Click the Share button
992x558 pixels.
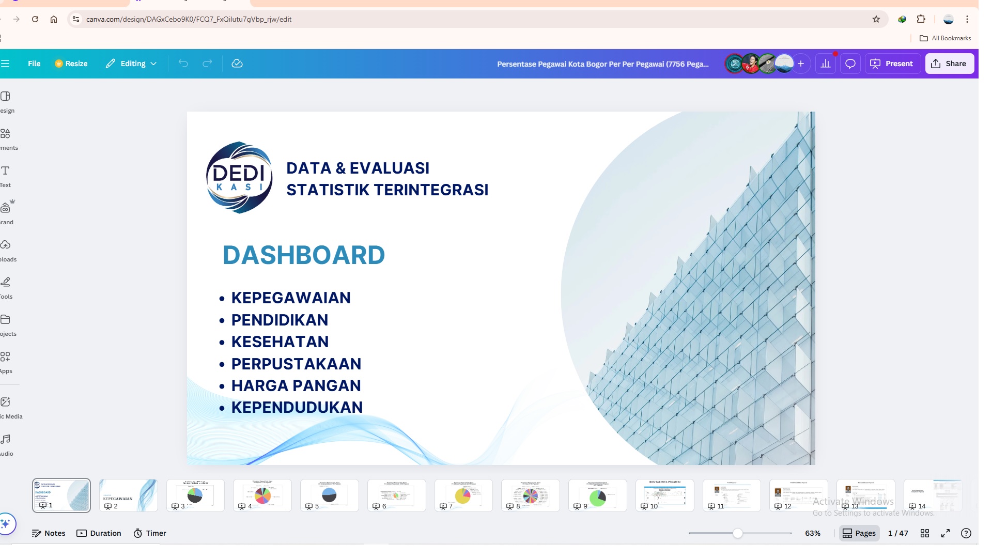point(950,63)
